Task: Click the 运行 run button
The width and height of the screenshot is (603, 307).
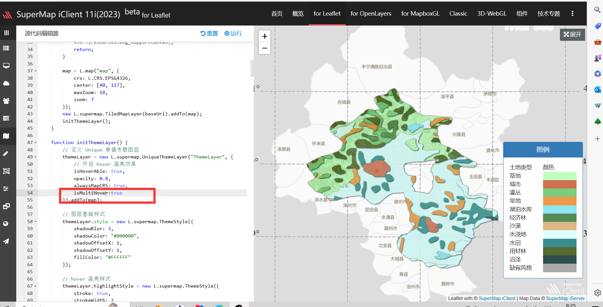Action: point(233,33)
